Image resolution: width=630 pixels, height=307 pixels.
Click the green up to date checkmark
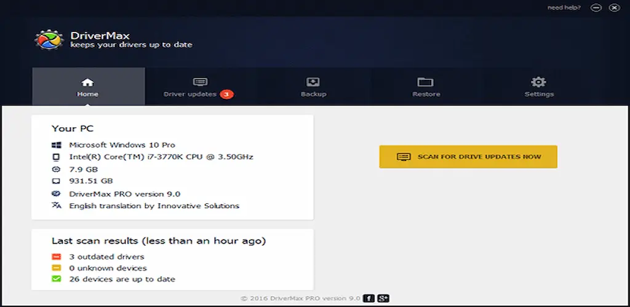[57, 279]
